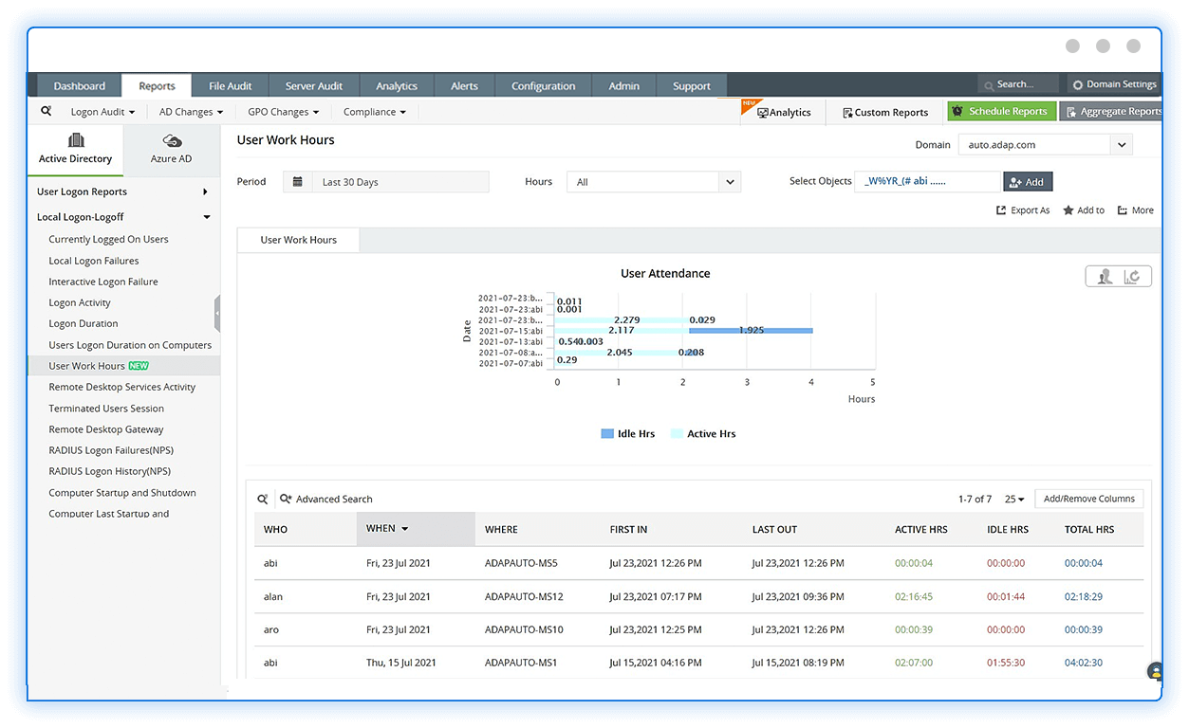This screenshot has width=1189, height=728.
Task: Click the user view icon above chart
Action: pyautogui.click(x=1104, y=276)
